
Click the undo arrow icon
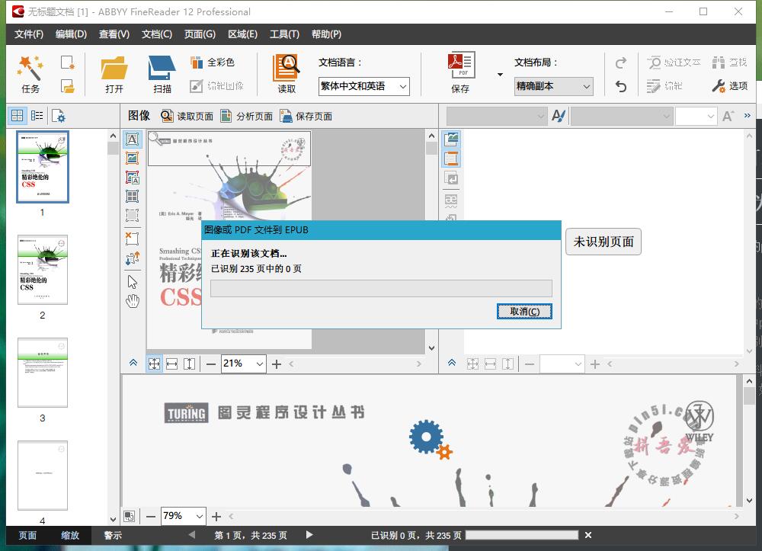coord(620,86)
